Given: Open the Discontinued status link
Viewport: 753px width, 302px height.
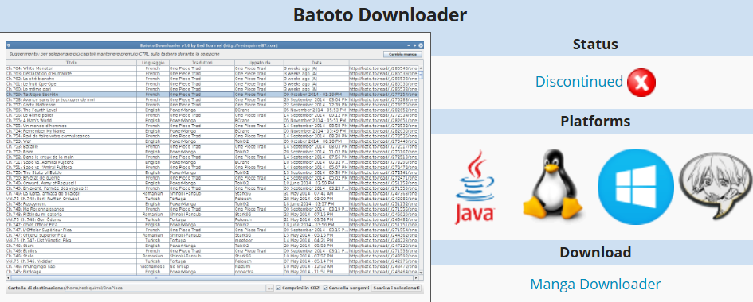Looking at the screenshot, I should coord(578,82).
